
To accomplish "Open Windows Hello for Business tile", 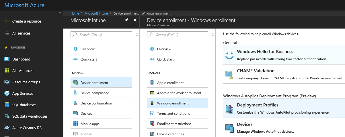I will point(265,52).
